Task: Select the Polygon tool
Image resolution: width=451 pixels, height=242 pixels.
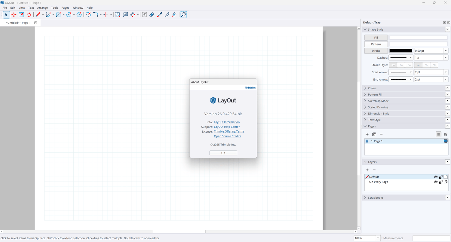Action: pos(79,15)
